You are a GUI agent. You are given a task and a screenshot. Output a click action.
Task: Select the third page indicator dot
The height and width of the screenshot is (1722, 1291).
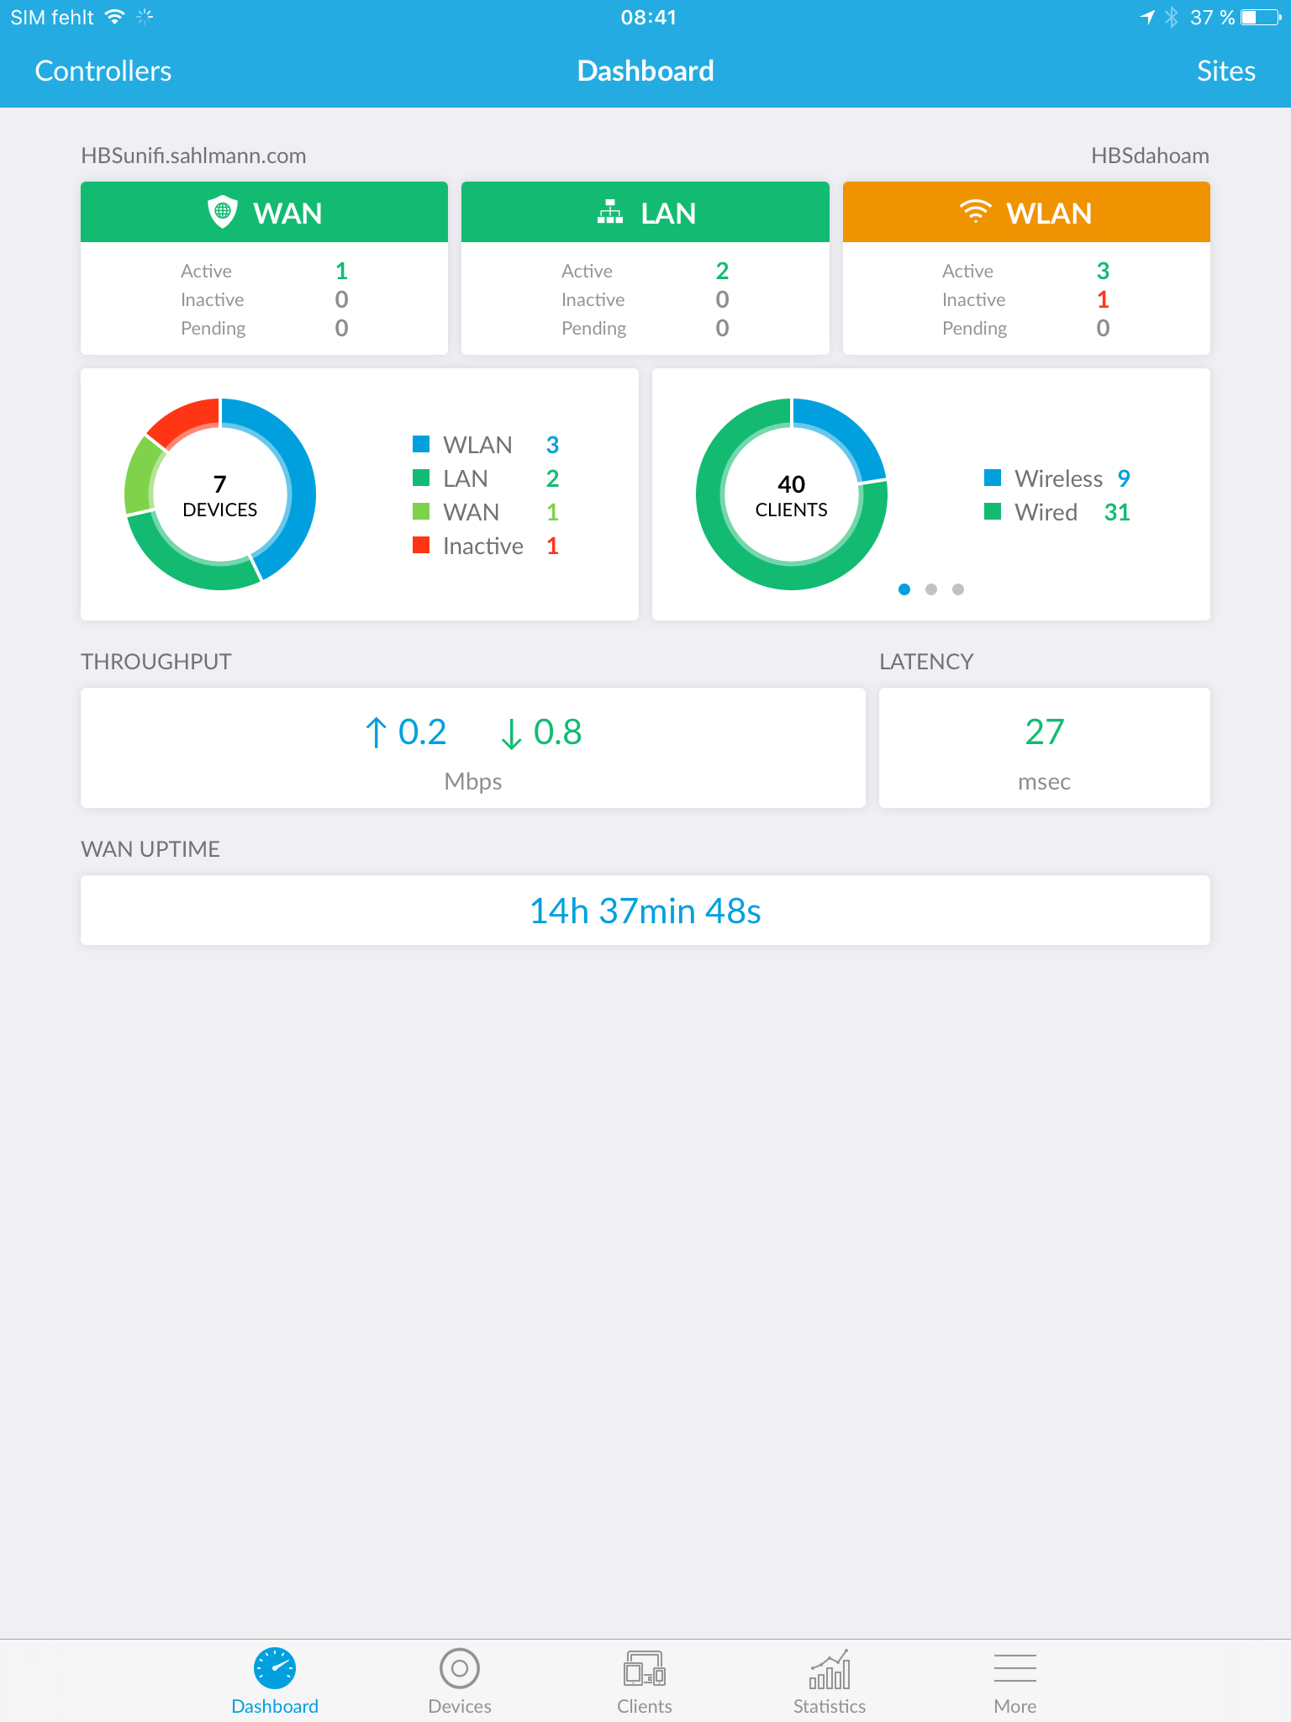[x=958, y=589]
